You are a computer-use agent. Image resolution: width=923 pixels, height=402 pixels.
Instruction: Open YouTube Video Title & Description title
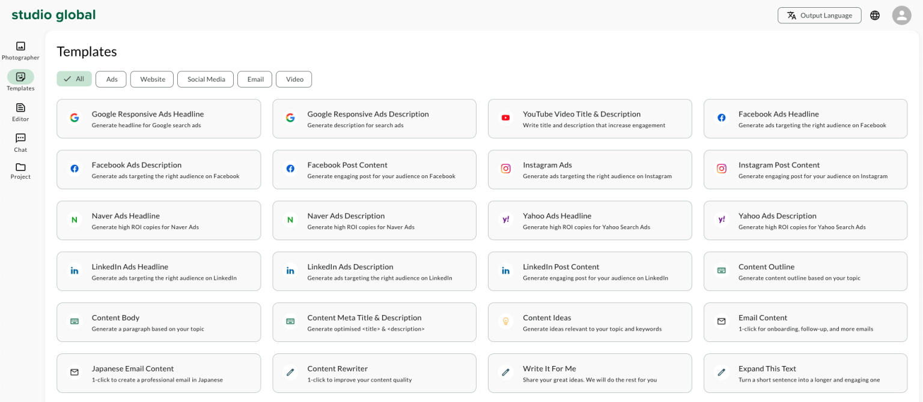click(x=582, y=114)
